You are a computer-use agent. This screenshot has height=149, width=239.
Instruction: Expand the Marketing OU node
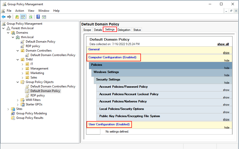click(23, 73)
